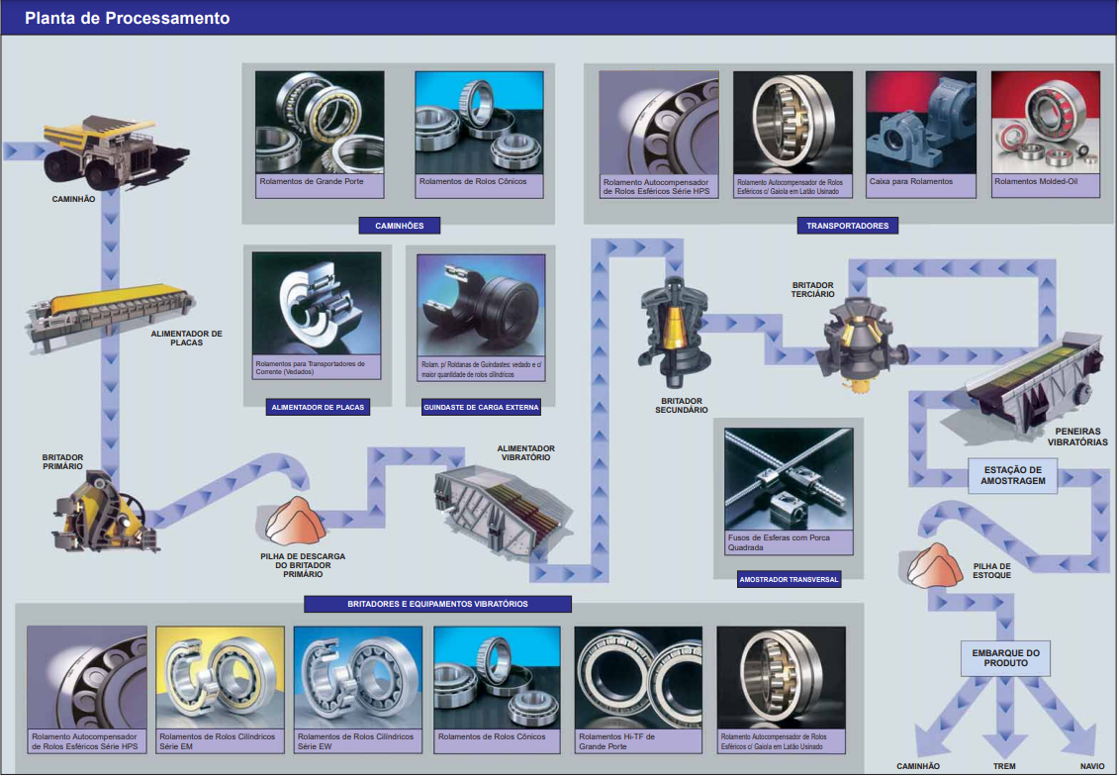Screen dimensions: 1119x777
Task: Open Rolamentos para Transportadores de Corrente photo
Action: tap(317, 304)
